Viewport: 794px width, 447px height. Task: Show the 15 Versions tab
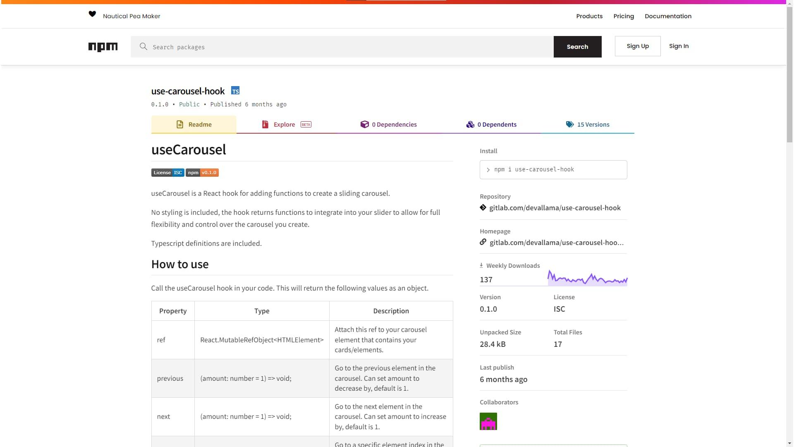tap(587, 125)
